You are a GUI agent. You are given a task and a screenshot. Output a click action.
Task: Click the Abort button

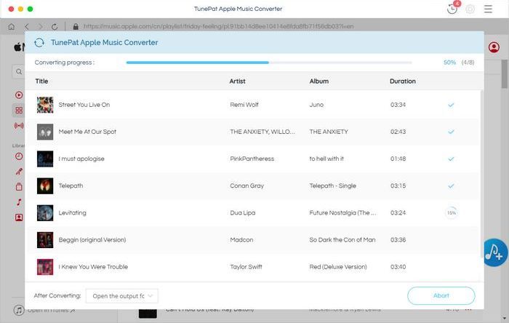pos(441,295)
